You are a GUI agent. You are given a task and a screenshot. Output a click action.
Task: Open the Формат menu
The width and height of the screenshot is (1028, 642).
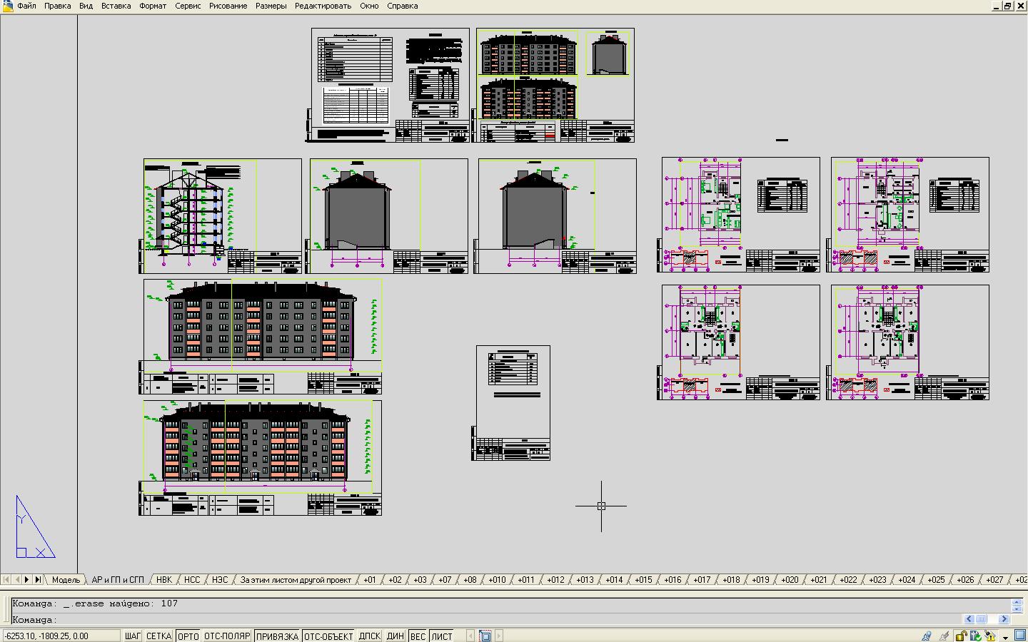click(x=152, y=6)
